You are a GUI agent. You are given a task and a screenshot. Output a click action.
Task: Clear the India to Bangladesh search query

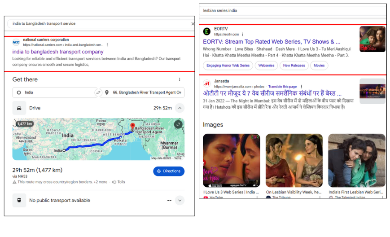coord(193,24)
